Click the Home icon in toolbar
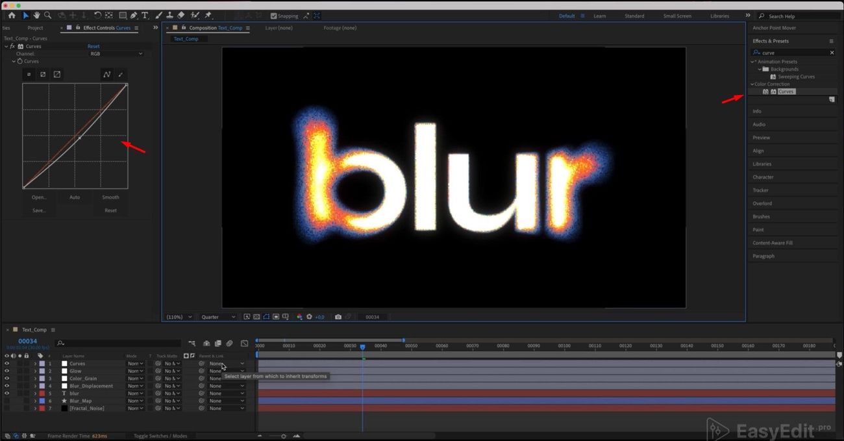Viewport: 844px width, 441px height. pyautogui.click(x=12, y=15)
